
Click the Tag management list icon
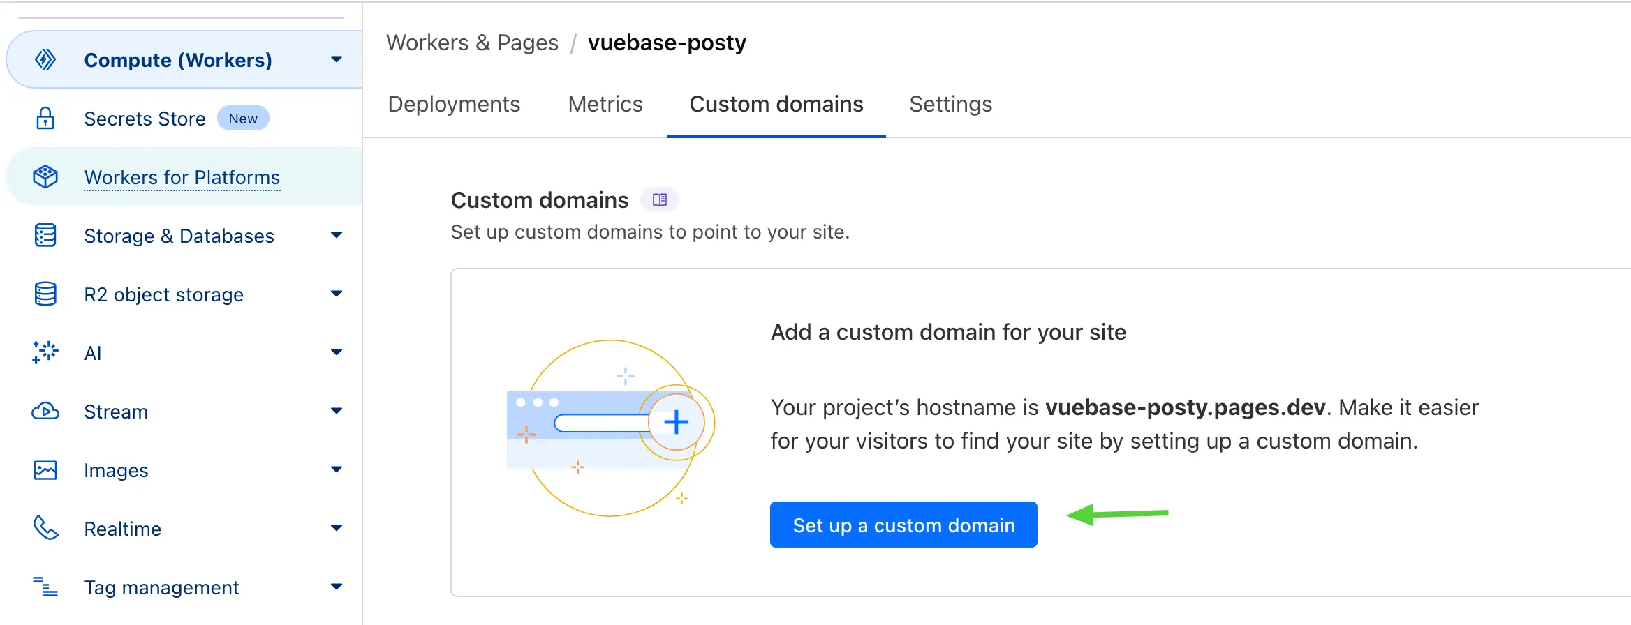coord(45,587)
